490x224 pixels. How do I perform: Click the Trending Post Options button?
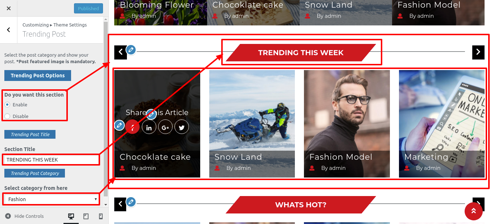point(38,76)
